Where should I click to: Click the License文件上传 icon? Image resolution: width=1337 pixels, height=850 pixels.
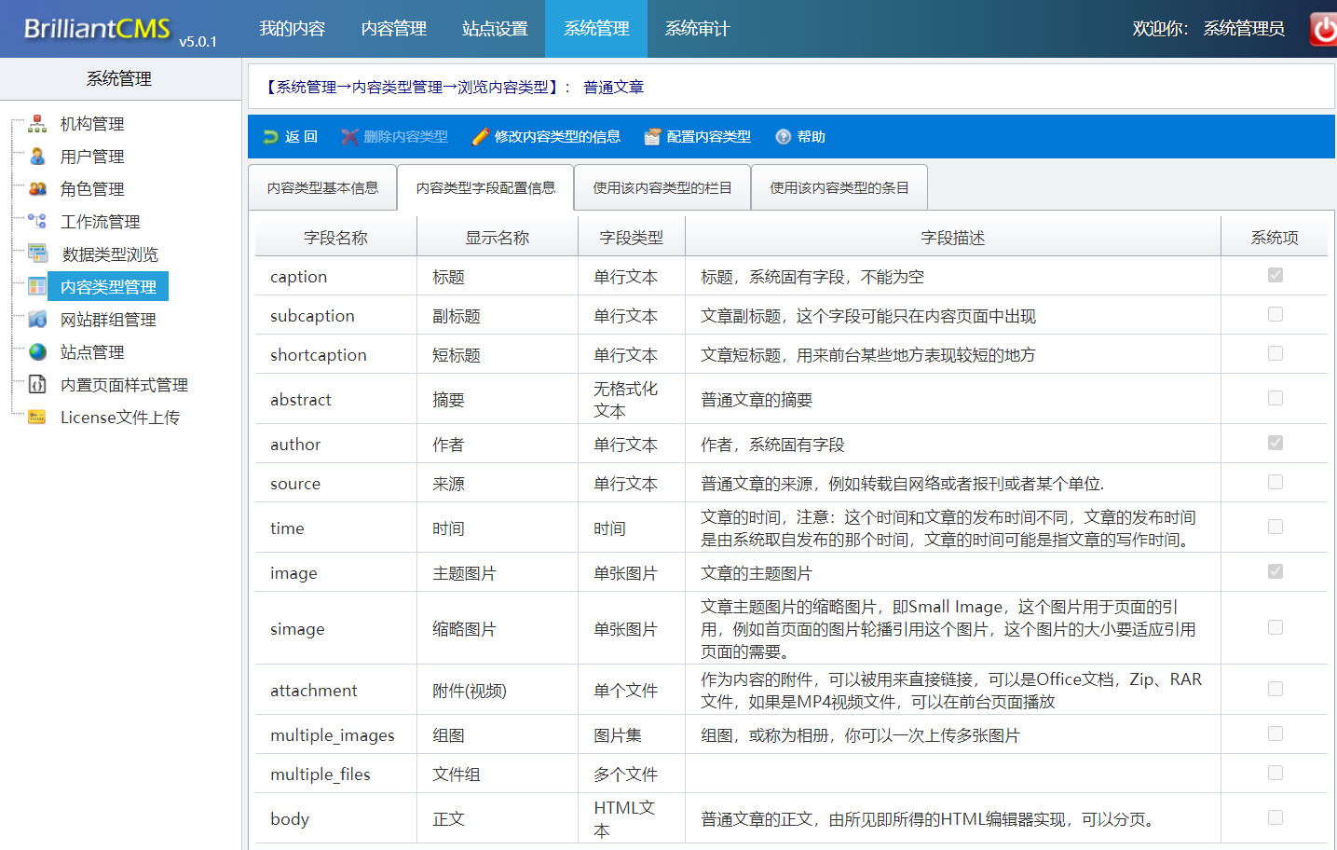(x=37, y=418)
